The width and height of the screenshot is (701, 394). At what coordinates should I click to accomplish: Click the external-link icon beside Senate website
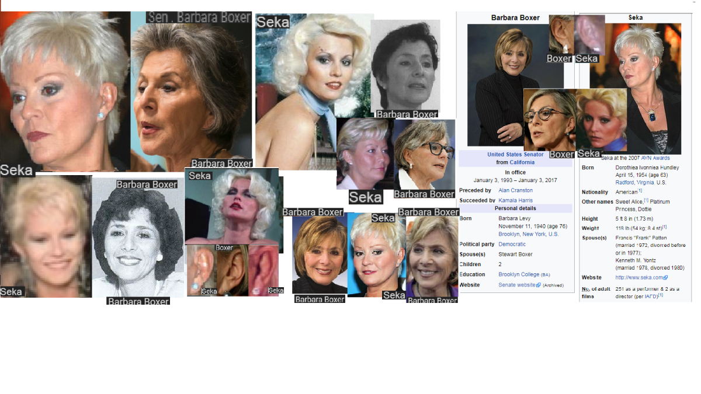539,285
